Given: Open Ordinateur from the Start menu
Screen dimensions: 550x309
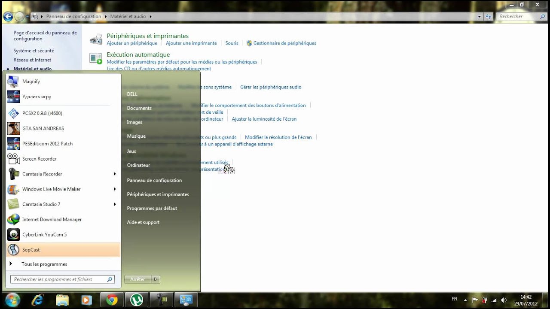Looking at the screenshot, I should point(138,165).
